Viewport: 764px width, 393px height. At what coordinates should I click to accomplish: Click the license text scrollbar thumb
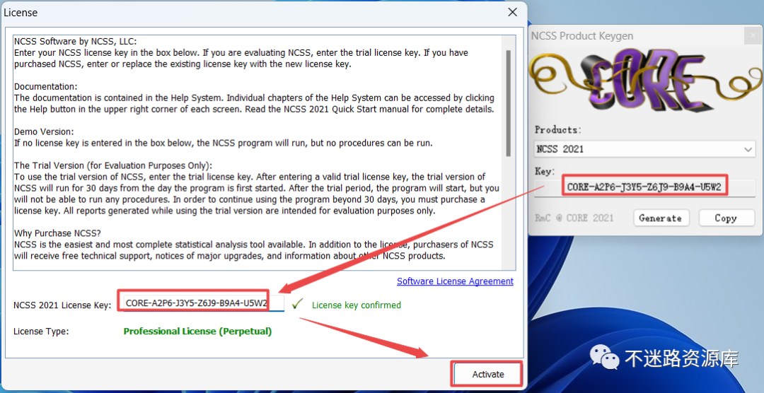coord(508,102)
